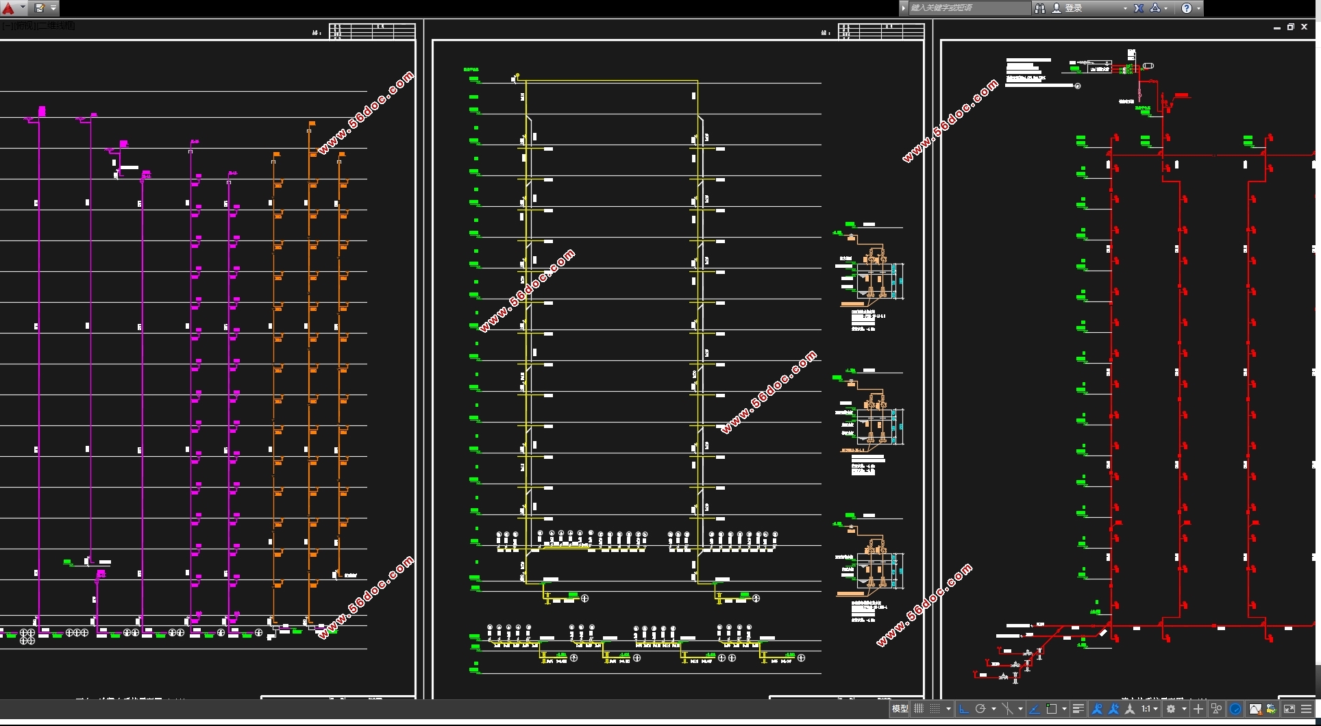Expand the search box arrow toggle
Viewport: 1321px width, 726px height.
pos(903,8)
